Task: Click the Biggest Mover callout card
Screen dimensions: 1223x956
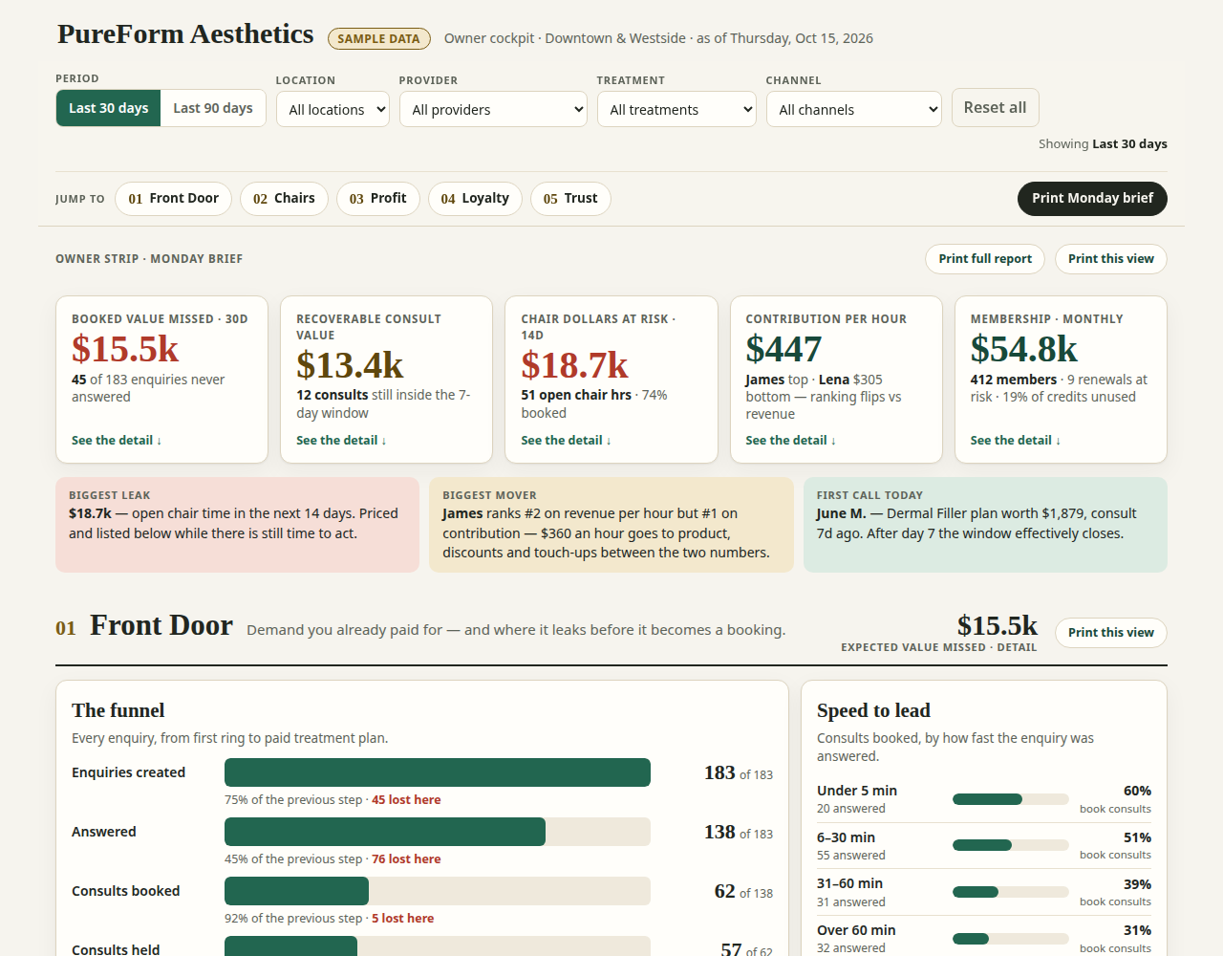Action: click(x=611, y=525)
